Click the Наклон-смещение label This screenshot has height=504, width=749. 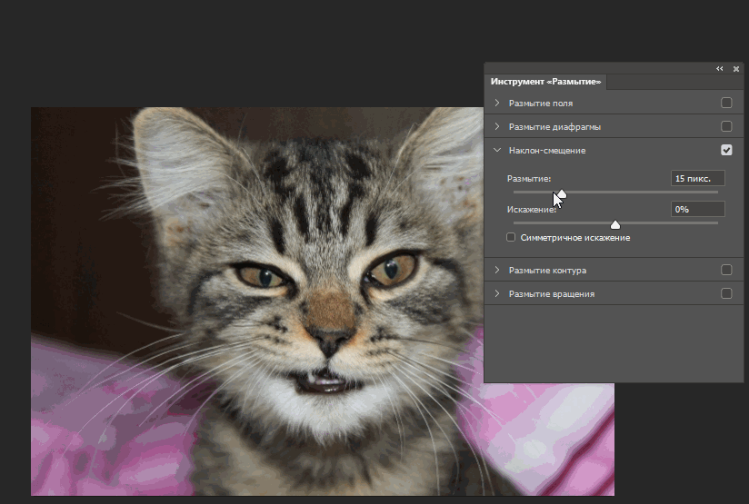[x=547, y=151]
